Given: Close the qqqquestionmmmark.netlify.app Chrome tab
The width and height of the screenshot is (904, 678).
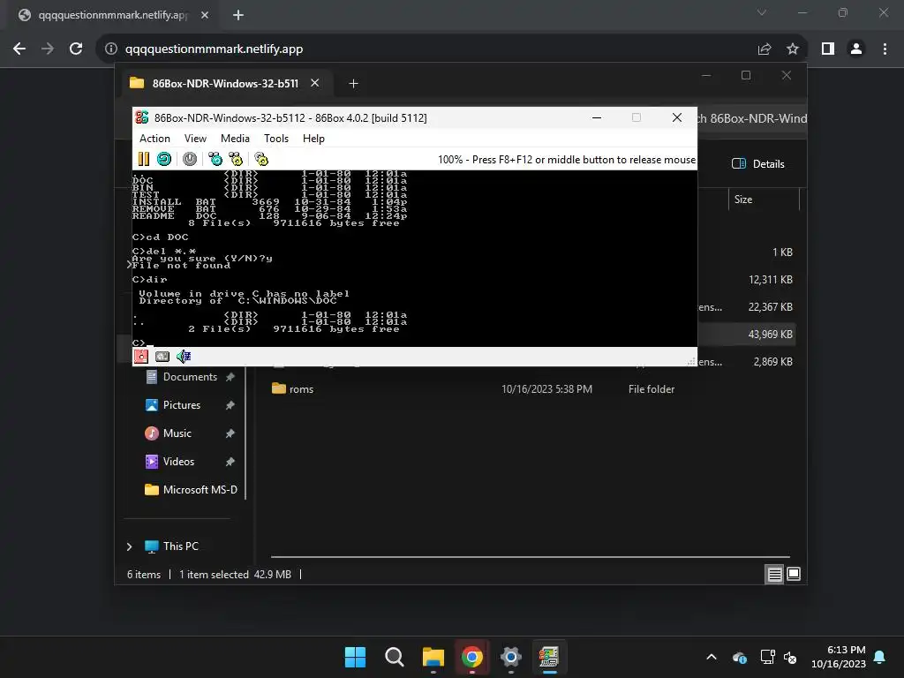Looking at the screenshot, I should point(205,15).
